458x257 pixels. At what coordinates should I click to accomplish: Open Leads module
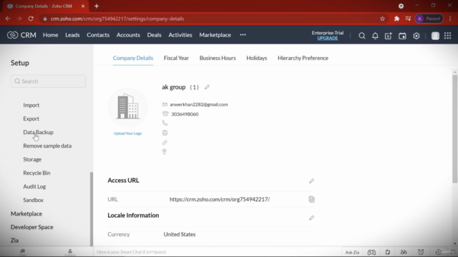(72, 35)
